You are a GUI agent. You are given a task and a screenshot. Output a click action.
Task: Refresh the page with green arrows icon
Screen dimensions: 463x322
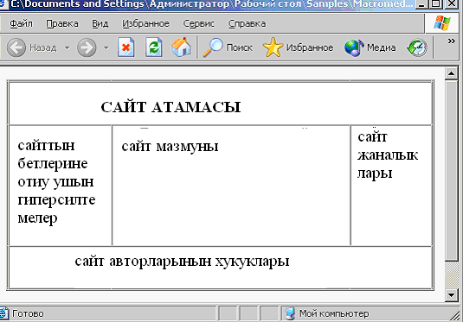[x=153, y=47]
